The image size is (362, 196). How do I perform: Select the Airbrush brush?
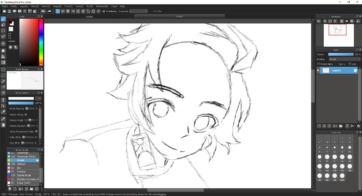coord(23,164)
